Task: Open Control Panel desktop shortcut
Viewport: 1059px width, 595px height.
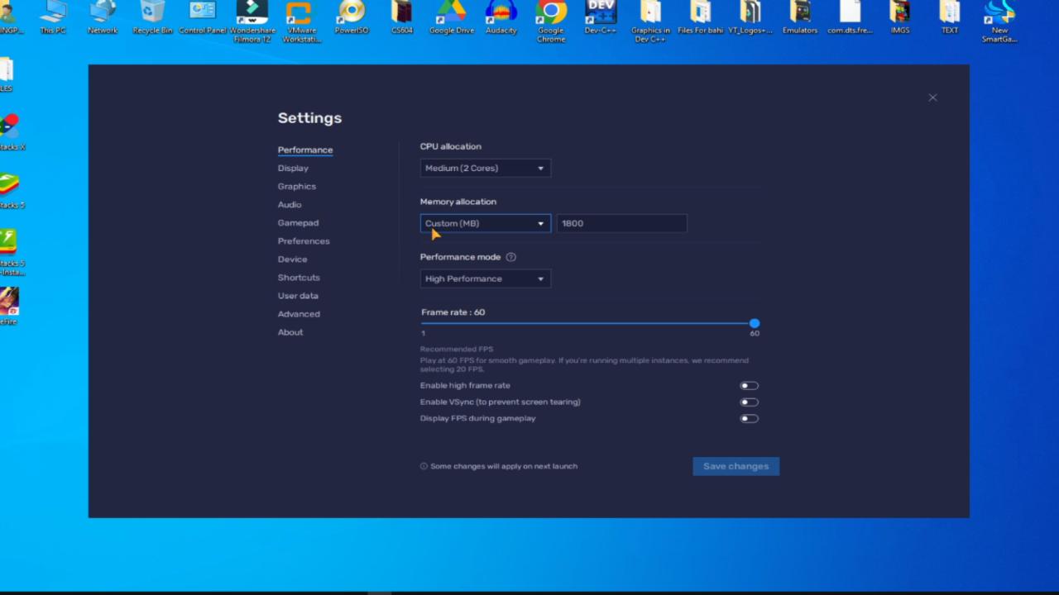Action: (203, 17)
